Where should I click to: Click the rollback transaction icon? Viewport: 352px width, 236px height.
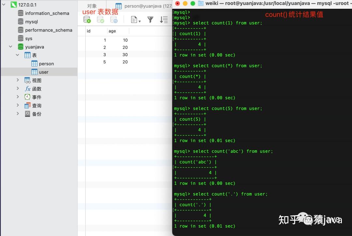(114, 20)
